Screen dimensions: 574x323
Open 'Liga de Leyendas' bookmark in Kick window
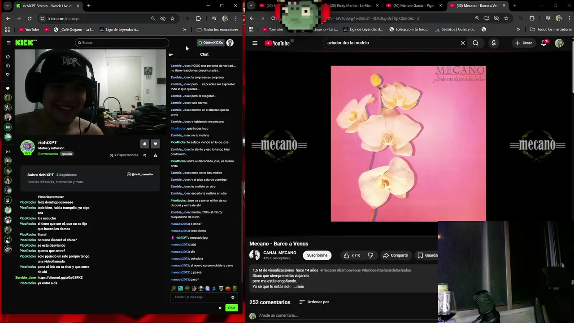[x=119, y=30]
